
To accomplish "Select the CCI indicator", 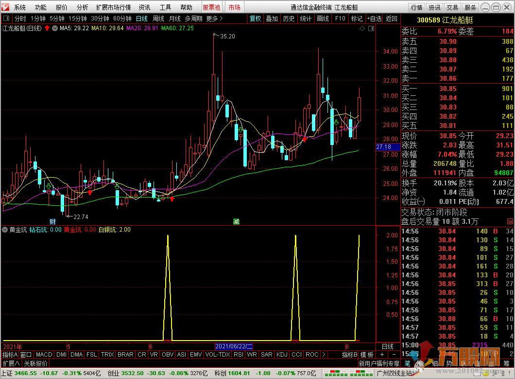I will (296, 354).
